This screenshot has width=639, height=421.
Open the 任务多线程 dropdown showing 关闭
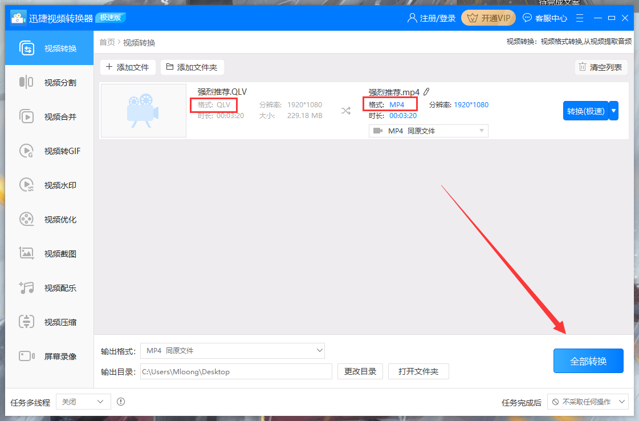pyautogui.click(x=83, y=402)
